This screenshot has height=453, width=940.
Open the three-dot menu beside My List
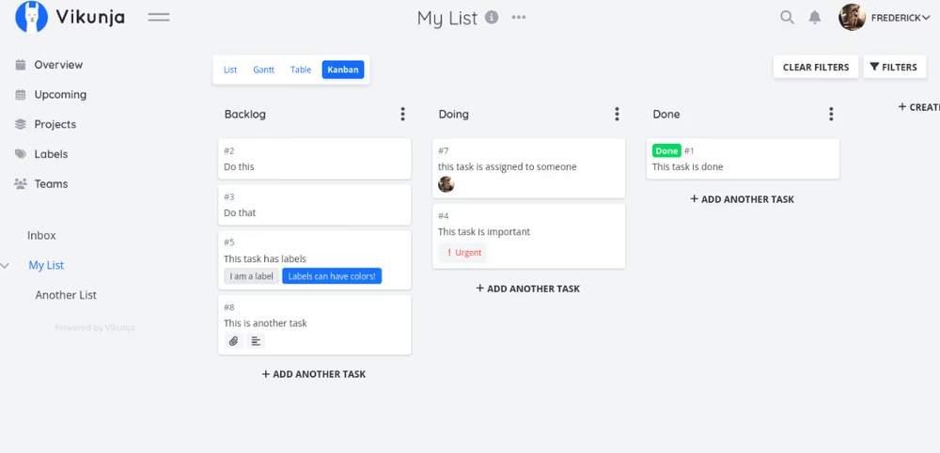coord(519,17)
